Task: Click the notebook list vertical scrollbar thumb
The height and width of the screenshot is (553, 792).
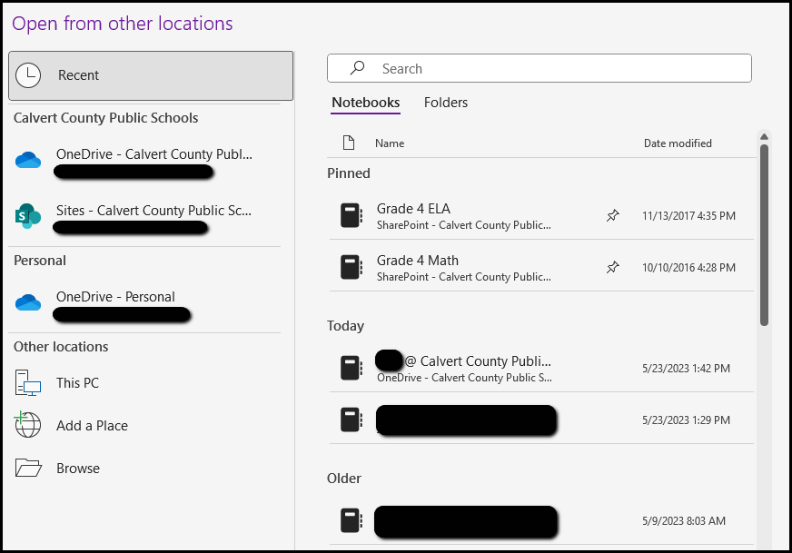Action: click(x=764, y=235)
